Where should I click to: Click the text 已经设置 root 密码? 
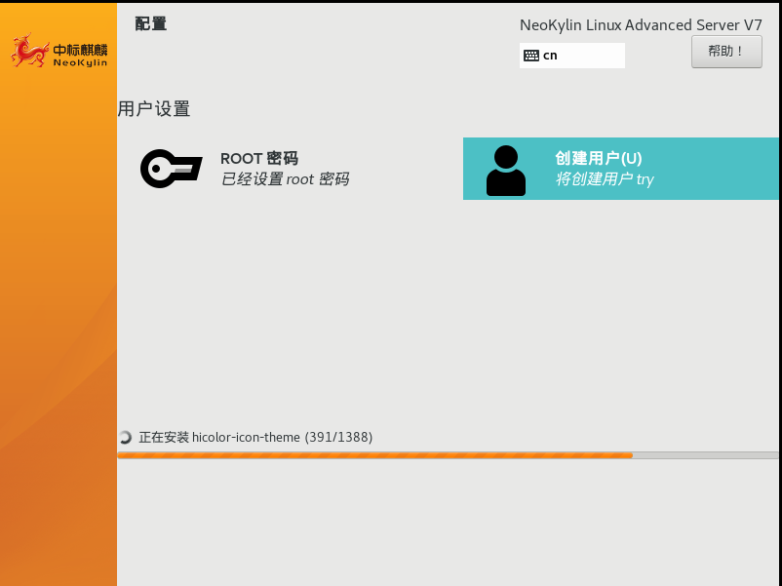(x=285, y=179)
